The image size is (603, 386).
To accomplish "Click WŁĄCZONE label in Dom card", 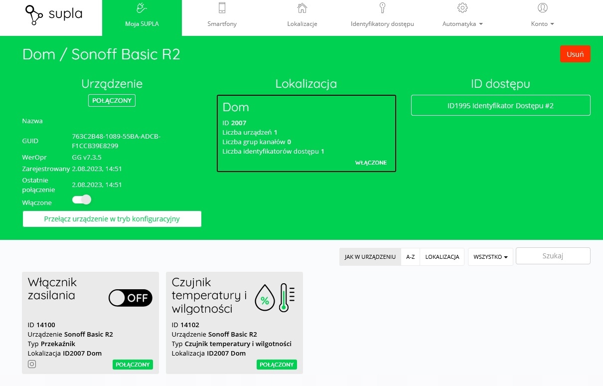I will pyautogui.click(x=371, y=163).
